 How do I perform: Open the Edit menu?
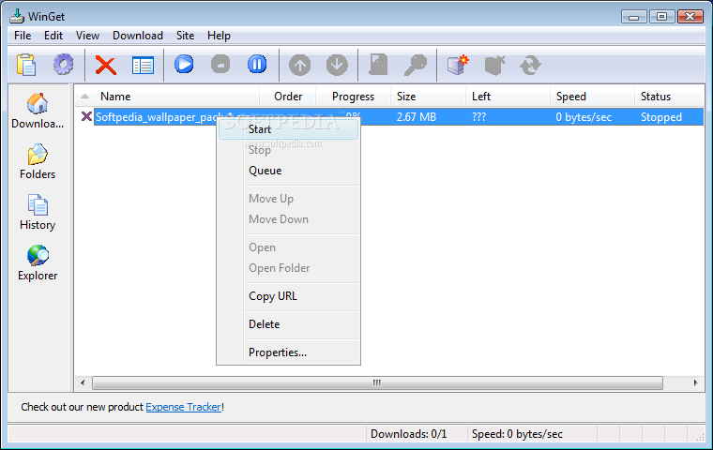coord(53,36)
